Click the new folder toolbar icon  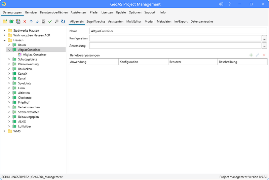pos(5,22)
